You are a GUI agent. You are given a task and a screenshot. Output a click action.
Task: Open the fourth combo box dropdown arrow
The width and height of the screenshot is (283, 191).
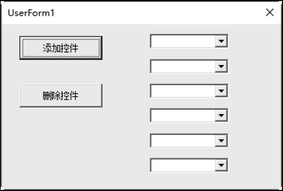tap(221, 116)
